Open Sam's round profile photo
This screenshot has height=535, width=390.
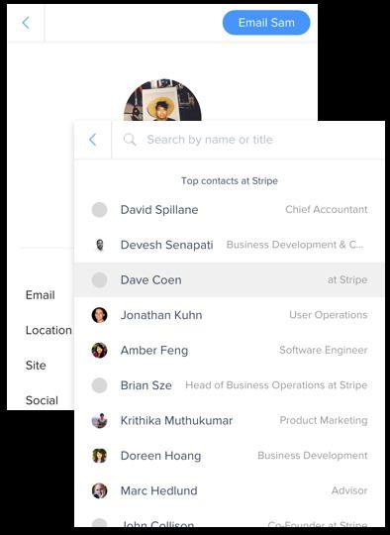point(162,100)
